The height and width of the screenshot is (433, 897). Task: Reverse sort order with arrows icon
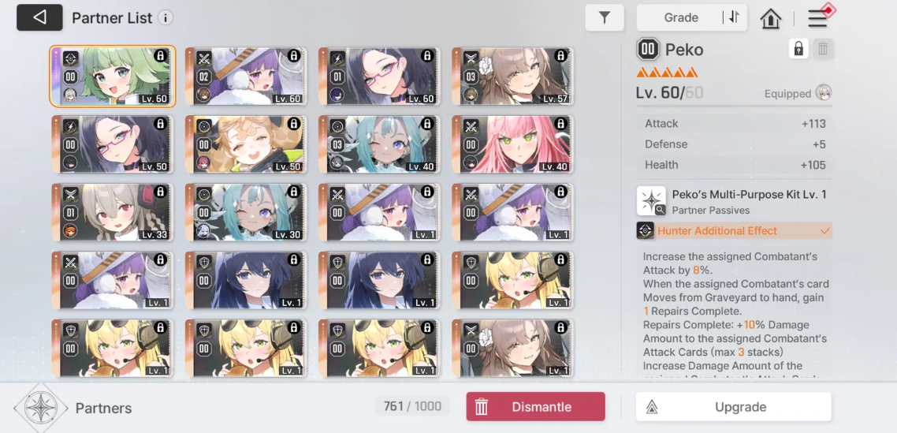pyautogui.click(x=735, y=18)
